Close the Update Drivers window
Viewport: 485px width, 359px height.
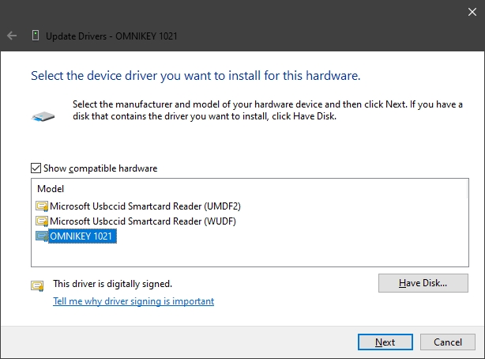point(472,12)
